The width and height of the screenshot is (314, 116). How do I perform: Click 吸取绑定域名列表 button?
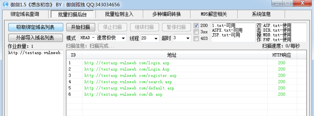pyautogui.click(x=36, y=27)
